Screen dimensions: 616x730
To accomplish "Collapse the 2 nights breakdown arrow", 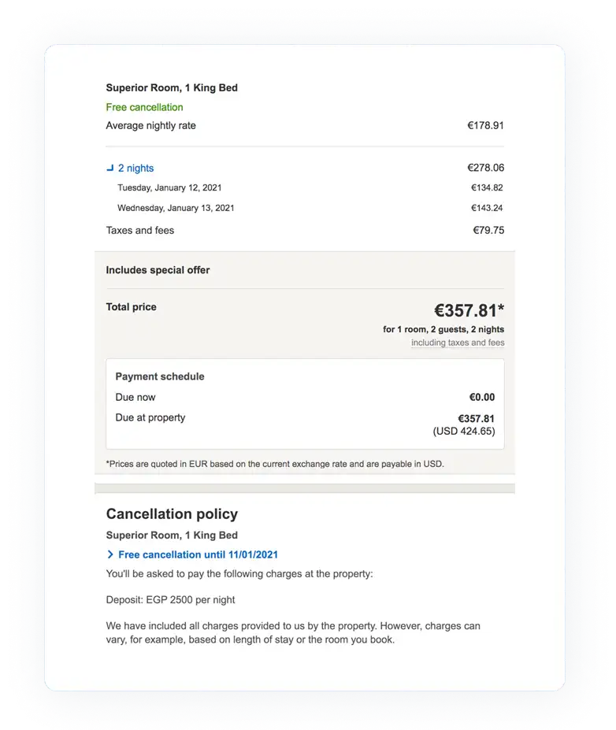I will [x=109, y=168].
